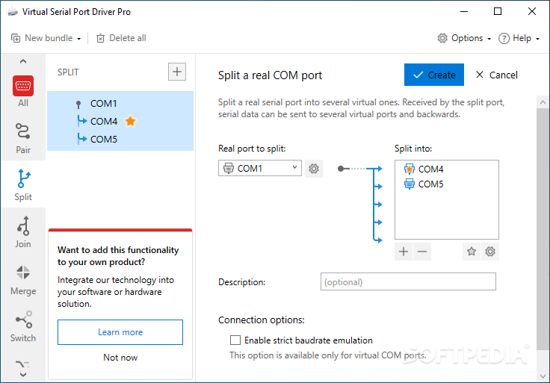Click Delete all bundles
550x383 pixels.
click(121, 38)
